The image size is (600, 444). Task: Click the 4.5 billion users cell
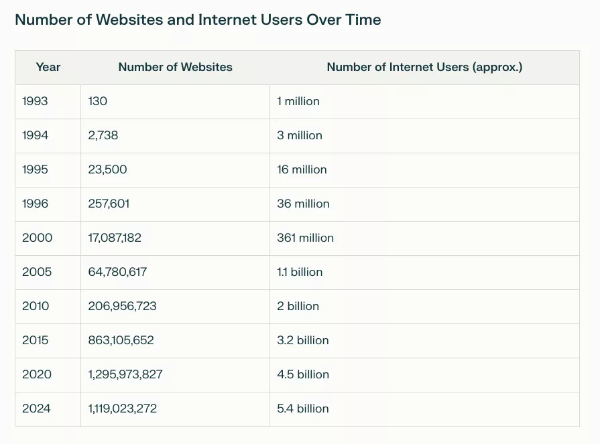pos(303,375)
